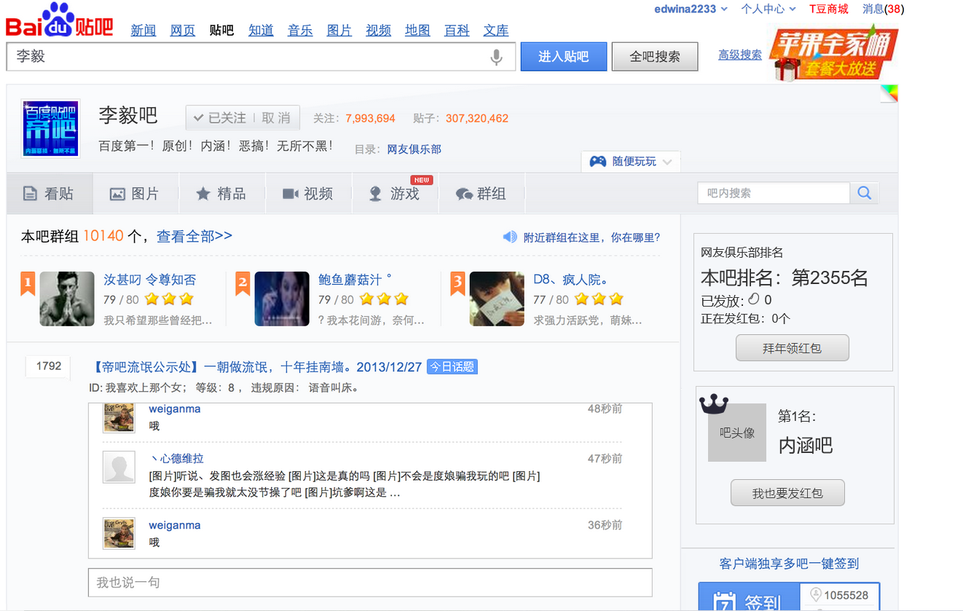Click the 1792 reply count badge
This screenshot has width=963, height=611.
pos(49,366)
